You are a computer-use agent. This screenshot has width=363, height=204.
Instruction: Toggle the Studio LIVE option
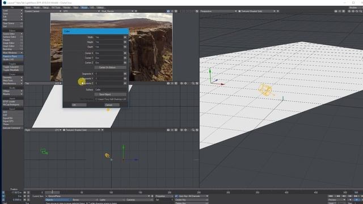click(x=12, y=59)
